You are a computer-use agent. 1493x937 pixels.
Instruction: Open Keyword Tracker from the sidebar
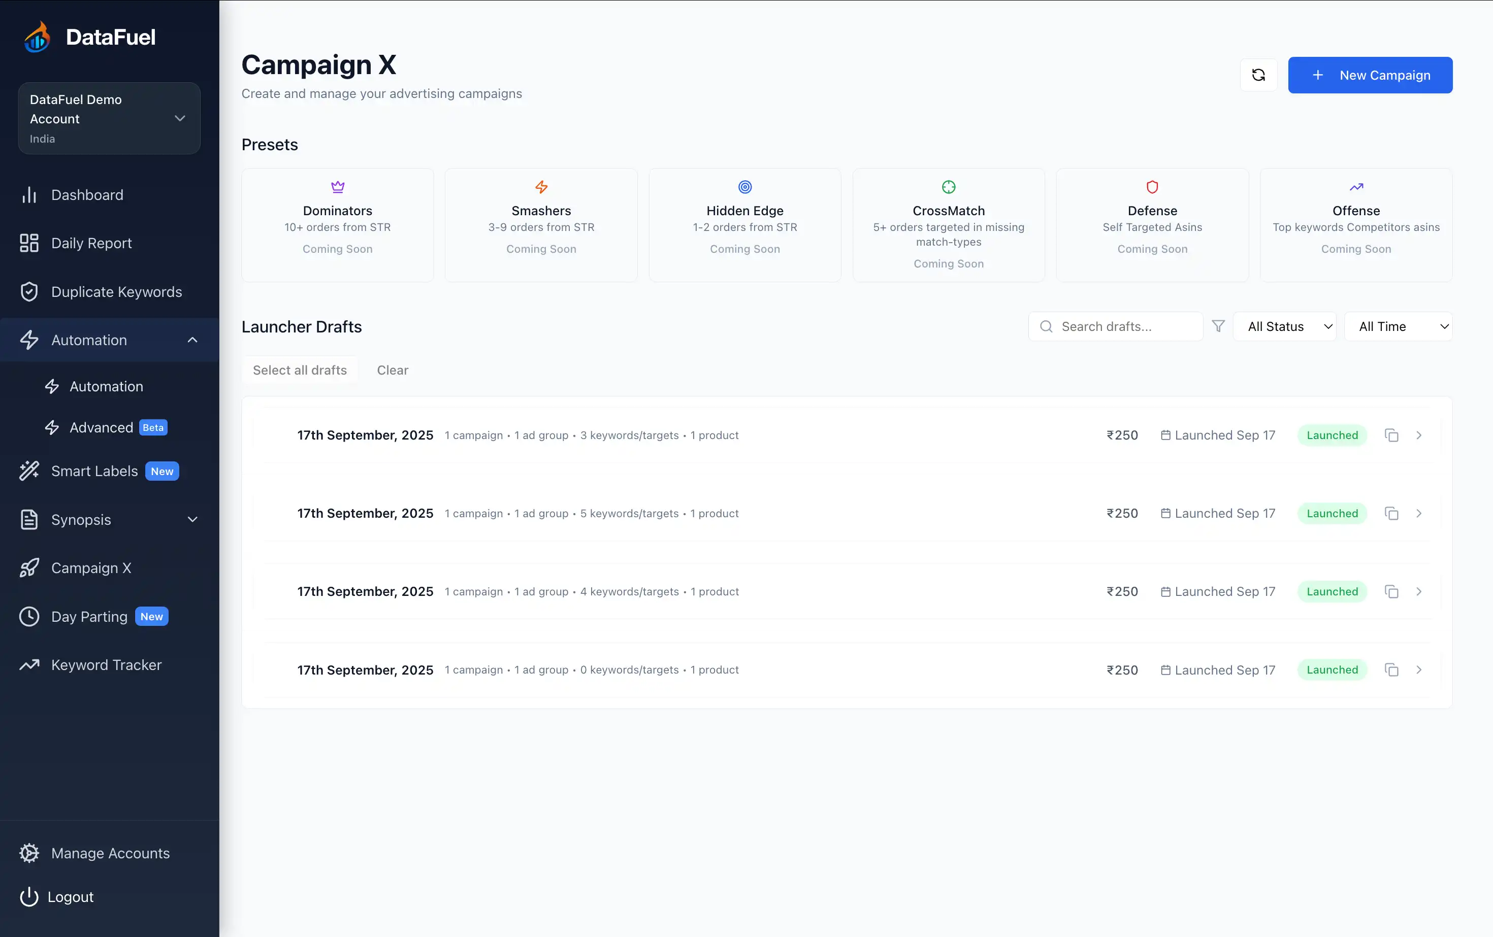[x=106, y=664]
